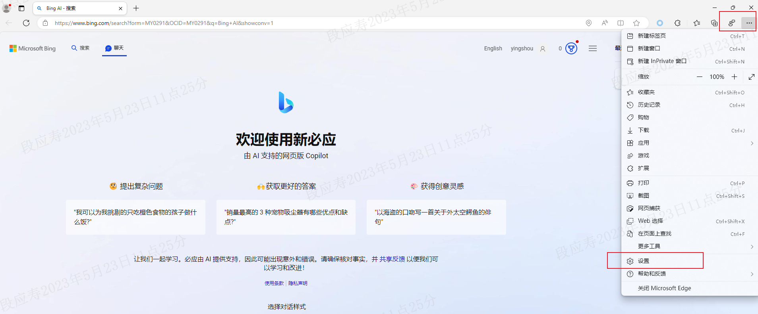Screen dimensions: 758x314
Task: Open 扩展 menu entry
Action: point(690,168)
